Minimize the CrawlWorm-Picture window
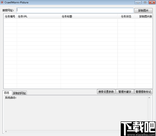This screenshot has width=156, height=136. point(138,2)
